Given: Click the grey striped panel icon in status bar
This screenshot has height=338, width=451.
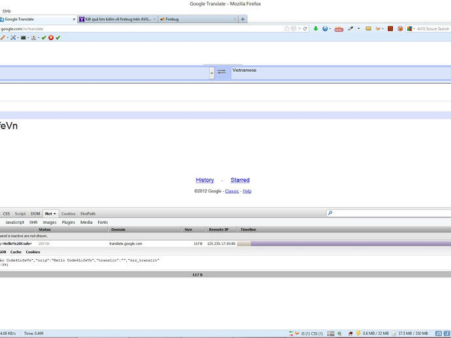Looking at the screenshot, I should tap(331, 333).
